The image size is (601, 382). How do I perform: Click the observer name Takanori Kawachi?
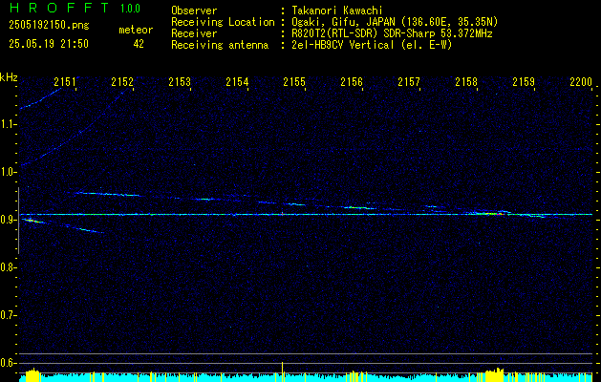pos(337,11)
